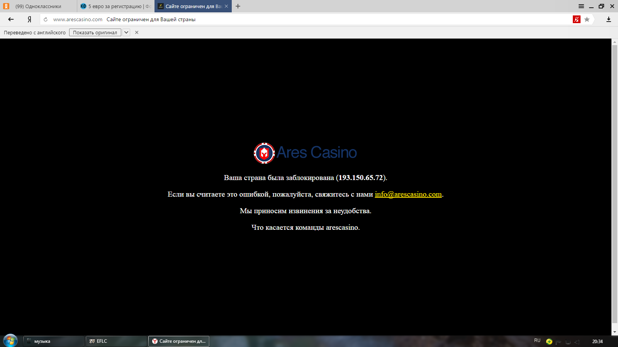Go back using the browser back arrow
Viewport: 618px width, 347px height.
pos(11,19)
